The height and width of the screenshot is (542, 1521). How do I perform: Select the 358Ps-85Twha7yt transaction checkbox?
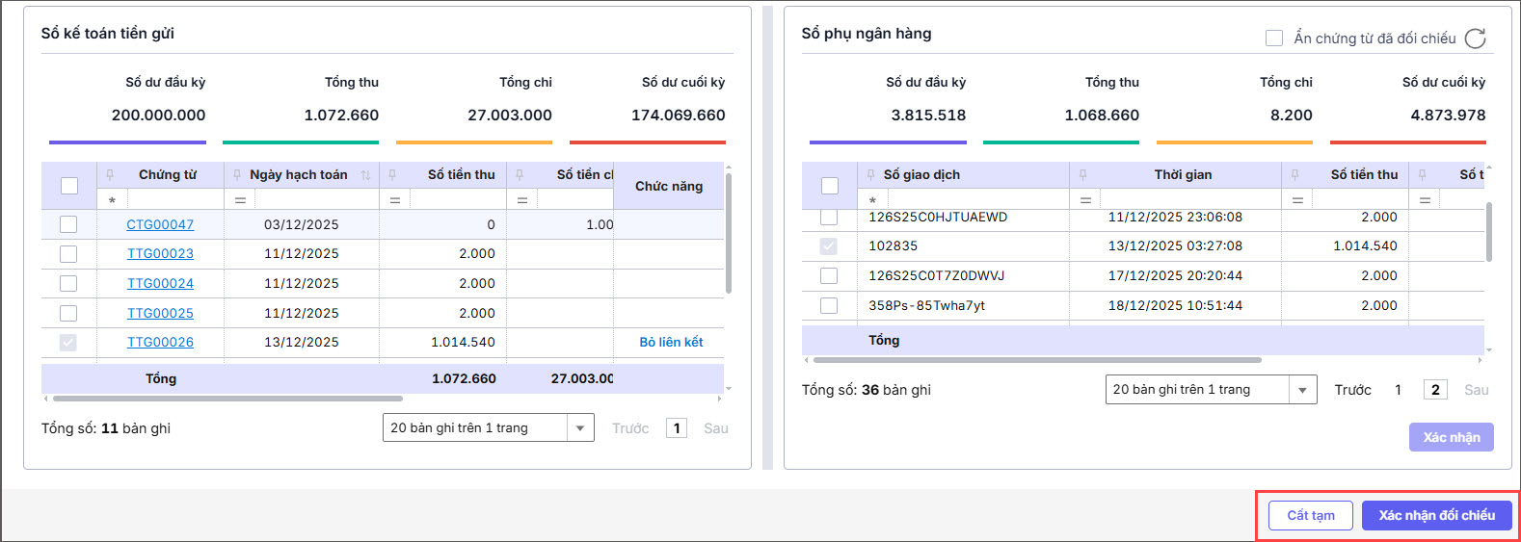pos(829,305)
